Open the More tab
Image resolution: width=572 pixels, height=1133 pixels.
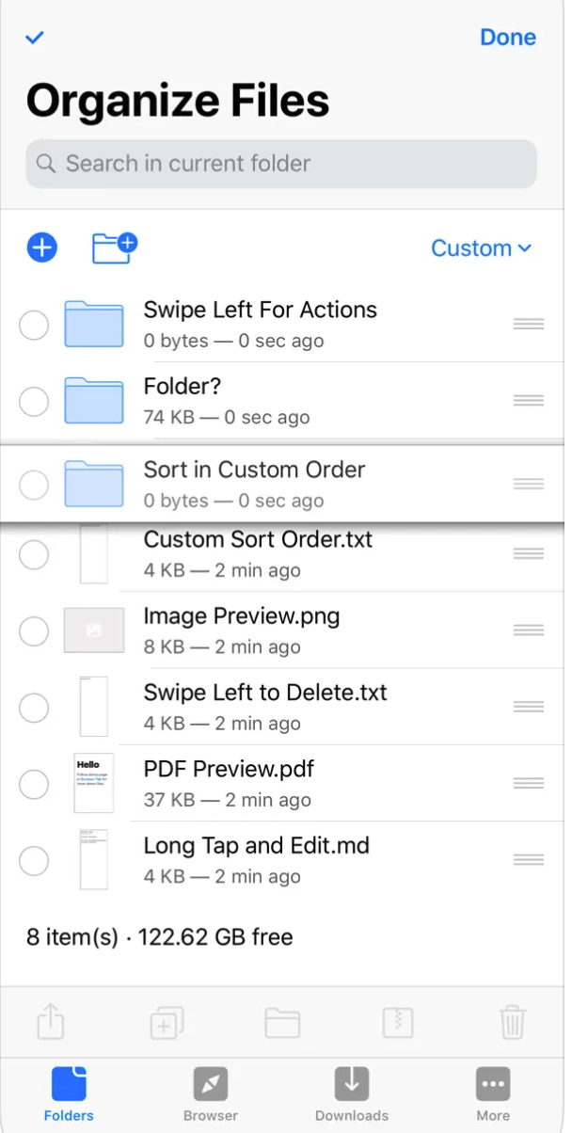point(493,1094)
